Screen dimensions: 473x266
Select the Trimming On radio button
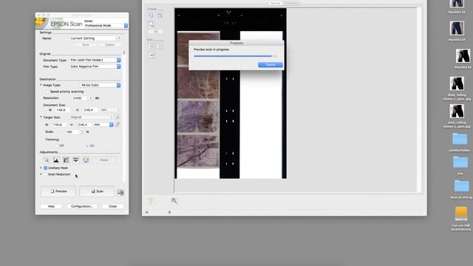87,146
